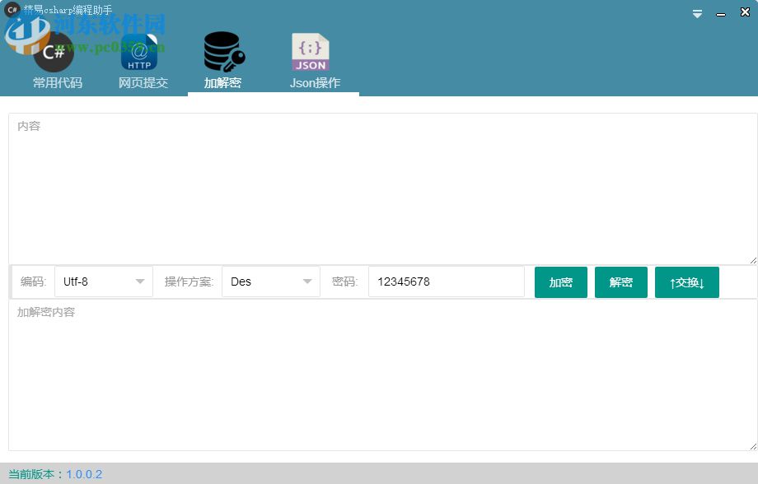The height and width of the screenshot is (484, 758).
Task: Click the 加密 encrypt button
Action: point(561,282)
